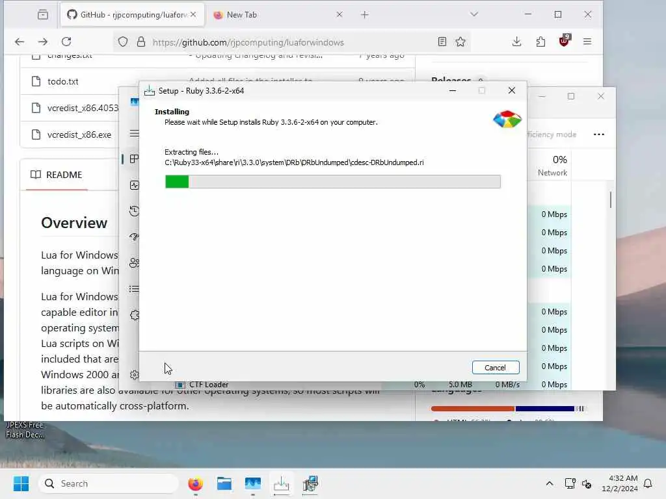666x499 pixels.
Task: Open the Firefox View tab-list icon
Action: tap(42, 15)
